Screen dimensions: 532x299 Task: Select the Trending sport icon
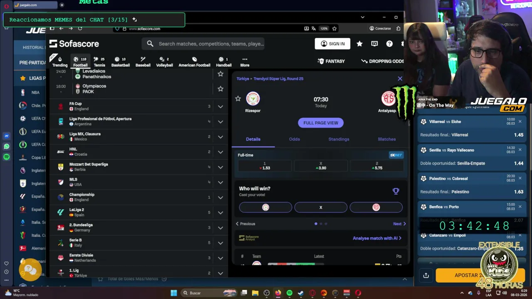point(60,62)
